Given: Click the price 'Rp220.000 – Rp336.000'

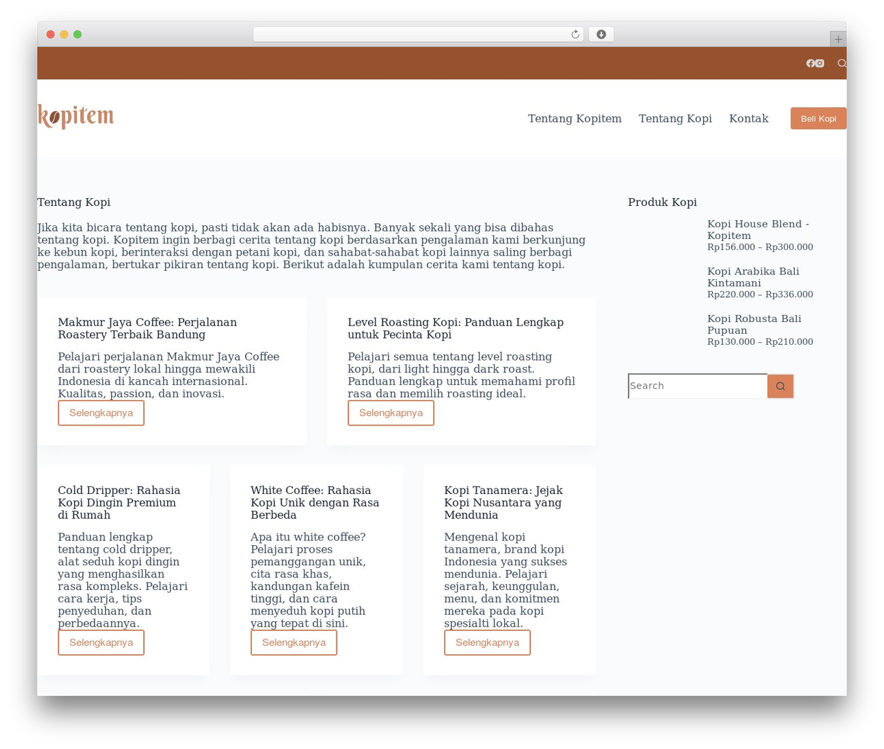Looking at the screenshot, I should tap(760, 294).
